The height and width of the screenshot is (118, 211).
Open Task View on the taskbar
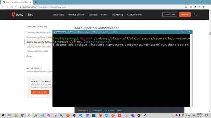click(x=10, y=115)
